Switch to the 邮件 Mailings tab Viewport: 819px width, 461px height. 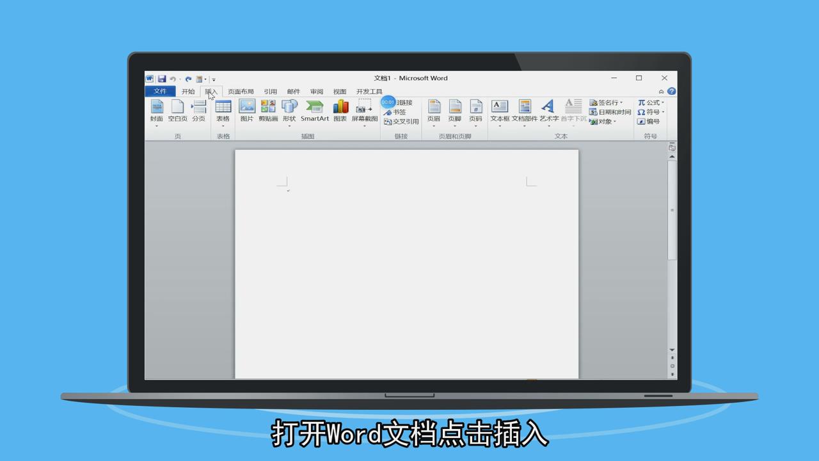click(294, 92)
